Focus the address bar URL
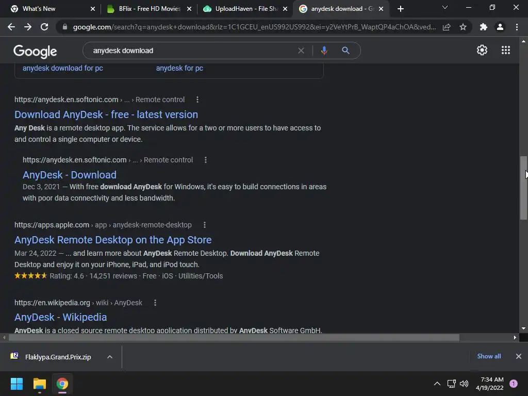Screen dimensions: 528x396 coord(254,27)
